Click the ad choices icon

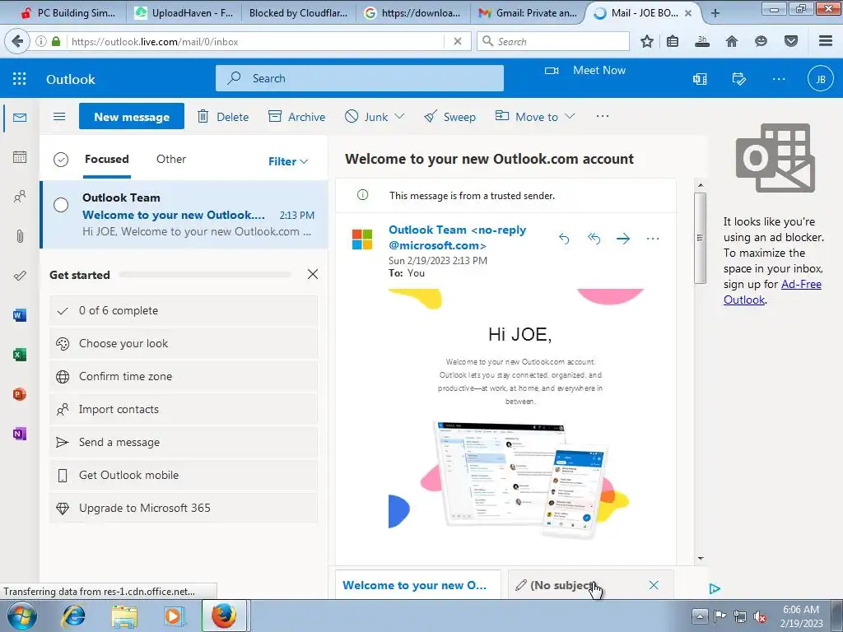[715, 589]
